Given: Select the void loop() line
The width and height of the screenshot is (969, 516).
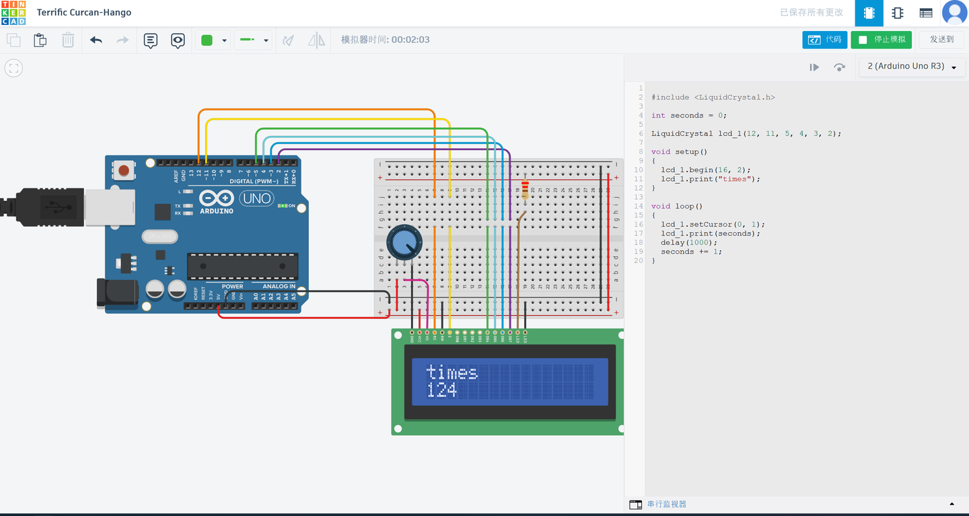Looking at the screenshot, I should (x=677, y=207).
